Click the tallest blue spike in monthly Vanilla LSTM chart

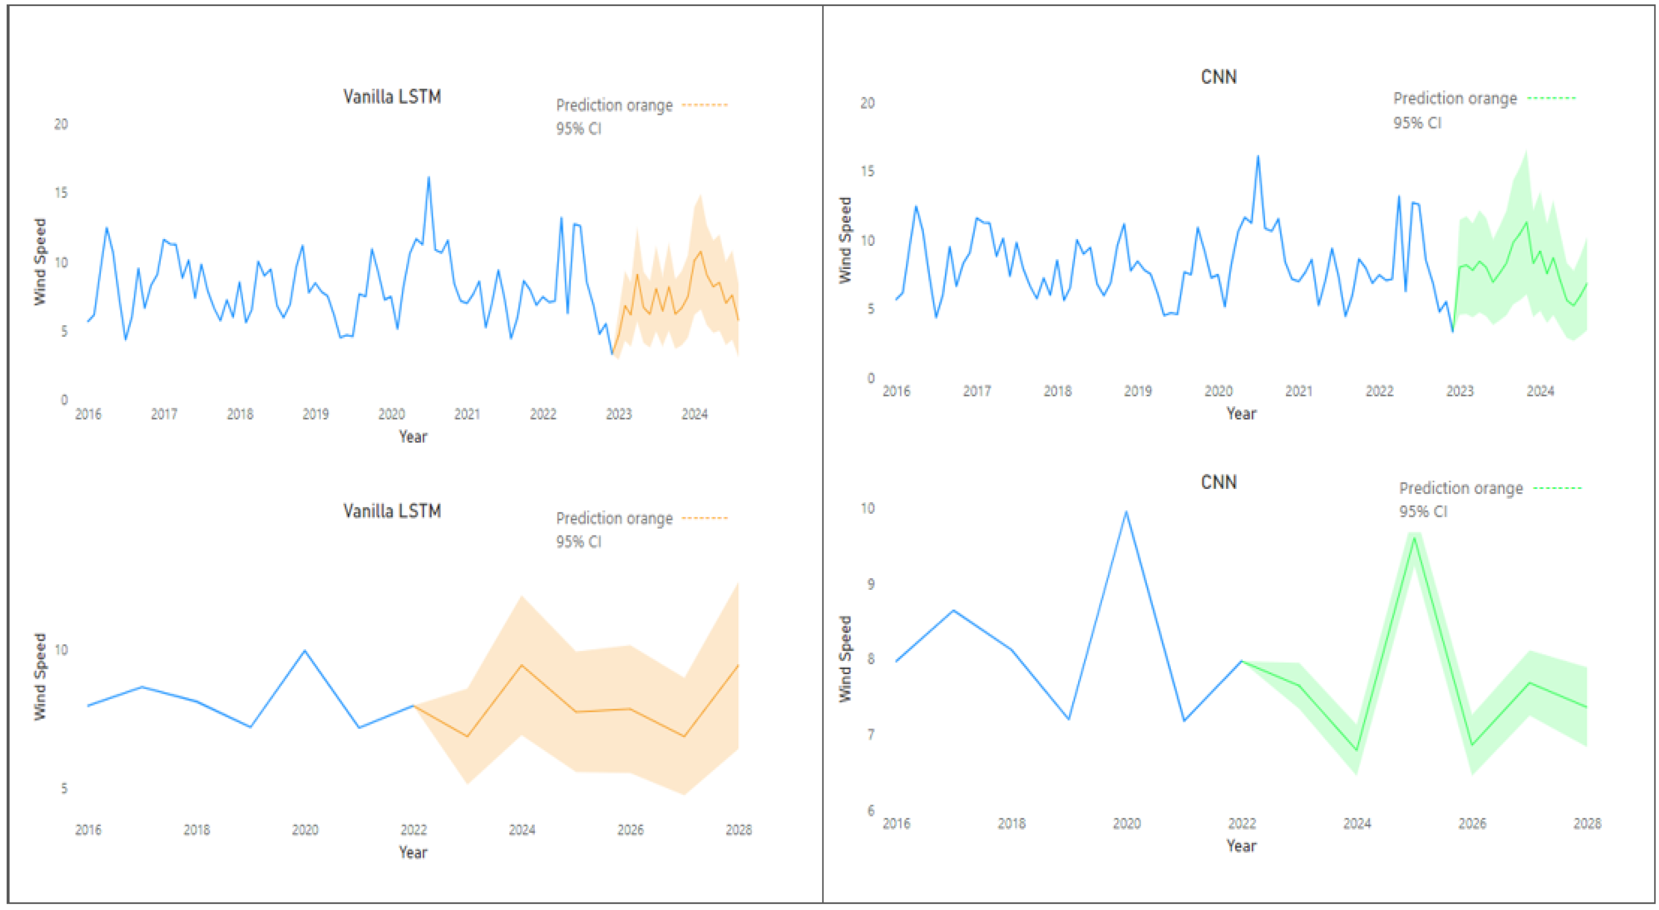pos(429,179)
